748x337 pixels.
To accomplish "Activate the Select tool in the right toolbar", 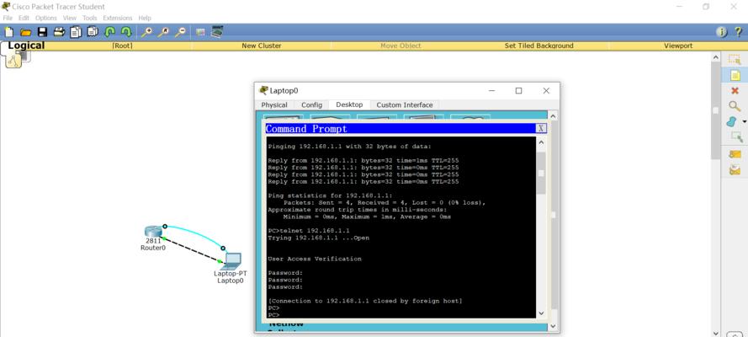I will [735, 60].
